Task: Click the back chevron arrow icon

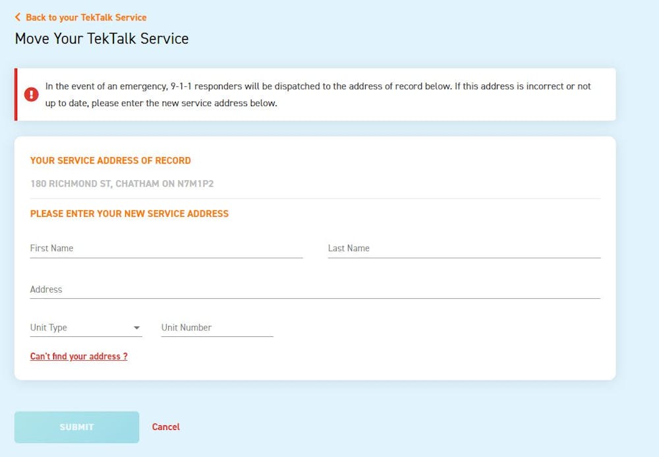Action: click(17, 17)
